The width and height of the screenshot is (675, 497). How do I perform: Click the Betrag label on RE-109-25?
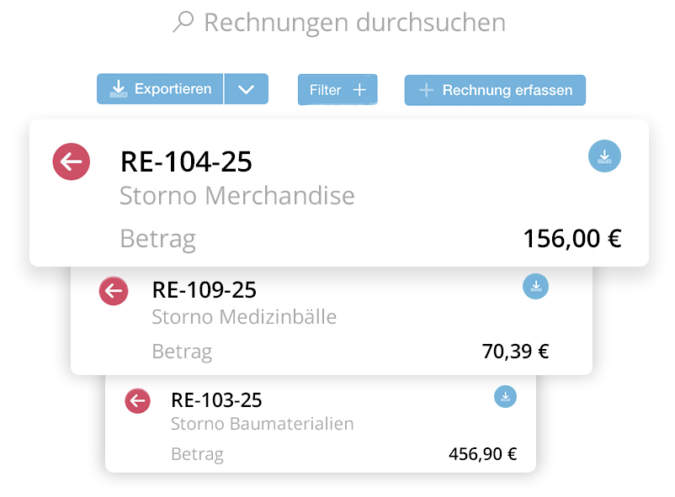pos(182,352)
